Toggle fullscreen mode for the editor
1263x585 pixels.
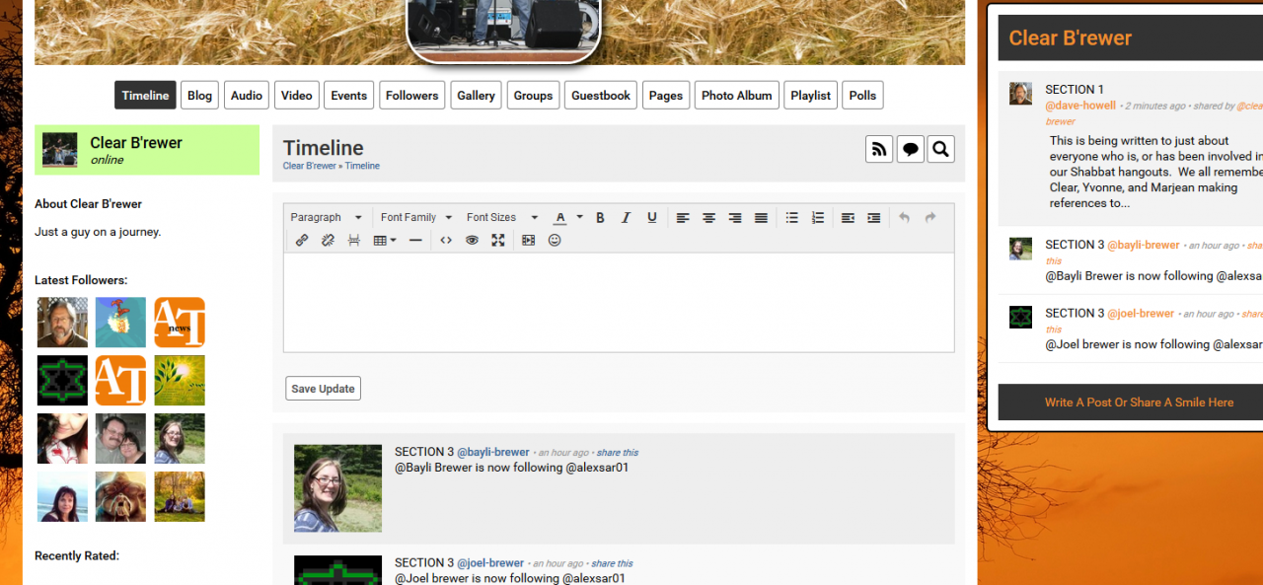[498, 240]
